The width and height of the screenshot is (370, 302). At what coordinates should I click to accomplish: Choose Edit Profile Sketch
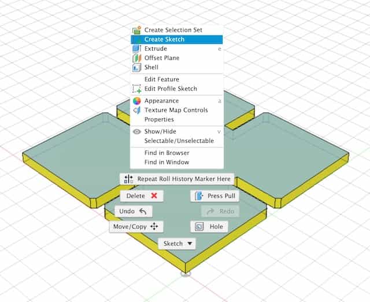click(176, 89)
